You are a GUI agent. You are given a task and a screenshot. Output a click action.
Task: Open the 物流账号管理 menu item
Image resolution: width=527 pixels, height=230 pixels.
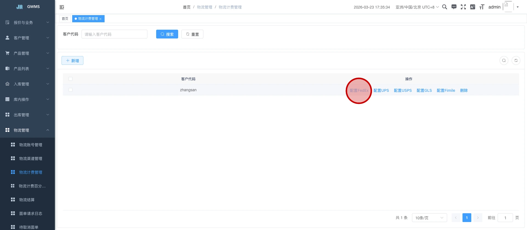[x=27, y=145]
